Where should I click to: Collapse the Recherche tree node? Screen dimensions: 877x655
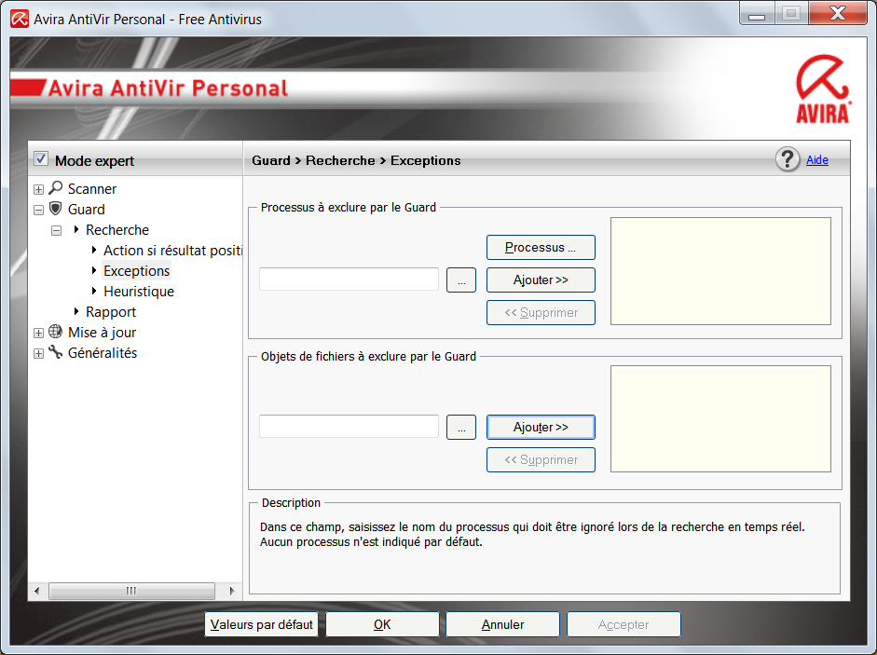57,230
